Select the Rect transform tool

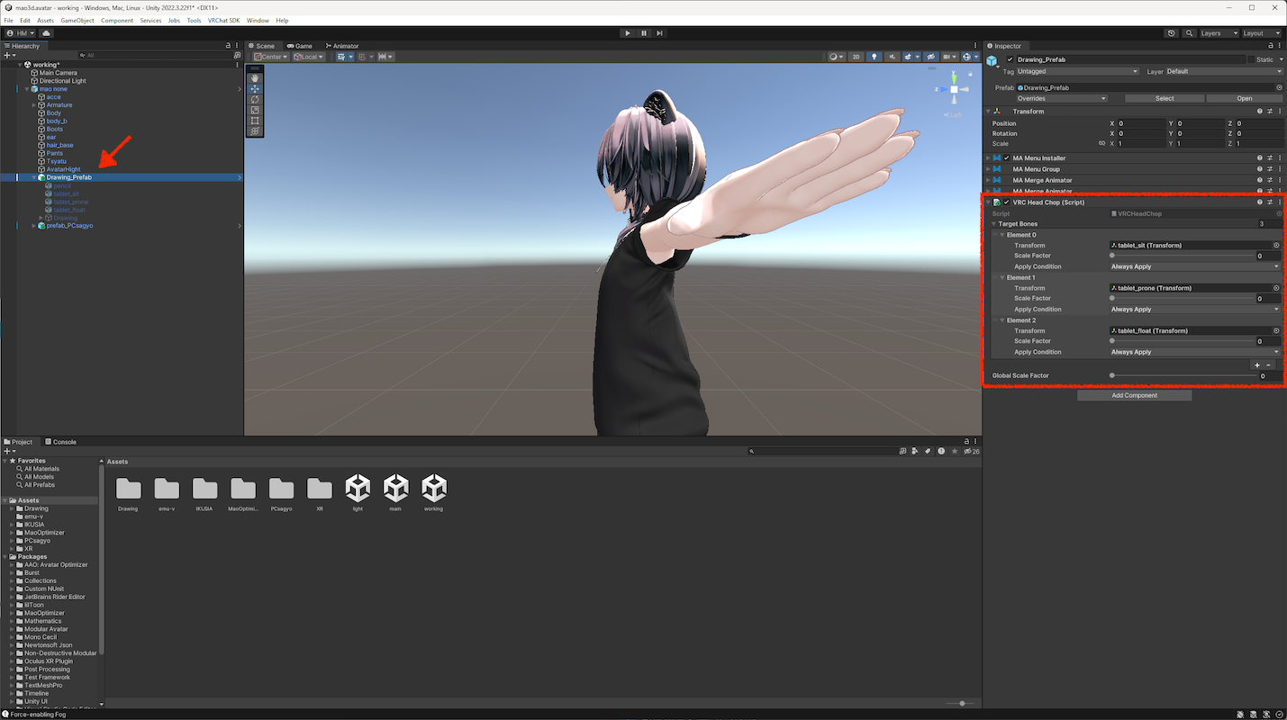click(x=255, y=121)
